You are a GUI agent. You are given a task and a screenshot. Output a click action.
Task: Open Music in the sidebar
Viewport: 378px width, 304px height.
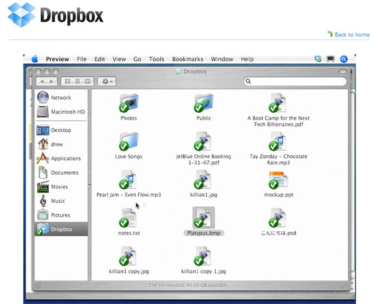click(x=61, y=201)
